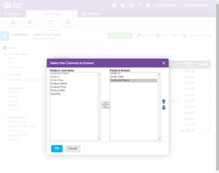Switch to the Order Tracker tab
This screenshot has height=173, width=219.
pyautogui.click(x=51, y=14)
